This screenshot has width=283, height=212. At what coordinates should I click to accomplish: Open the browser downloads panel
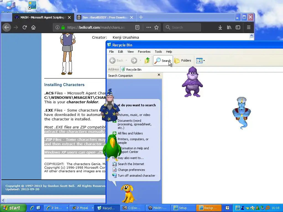220,27
